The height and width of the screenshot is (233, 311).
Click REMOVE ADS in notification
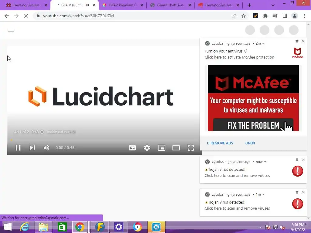tap(220, 143)
